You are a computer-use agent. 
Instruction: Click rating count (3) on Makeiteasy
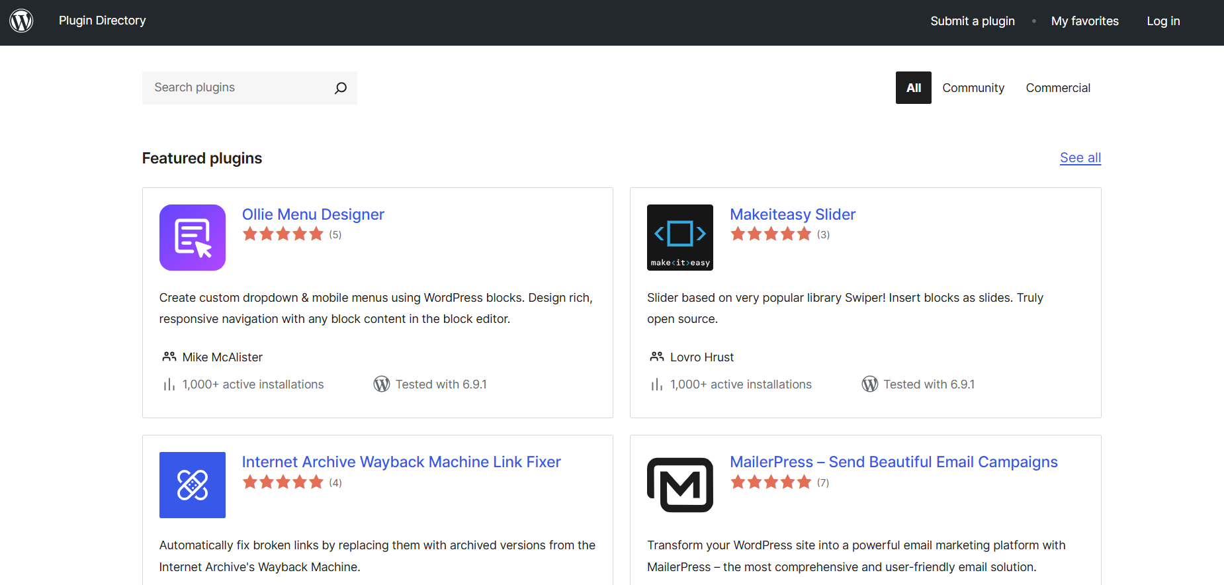823,234
